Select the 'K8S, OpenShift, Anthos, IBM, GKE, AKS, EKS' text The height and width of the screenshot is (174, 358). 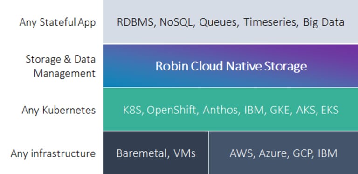[231, 110]
